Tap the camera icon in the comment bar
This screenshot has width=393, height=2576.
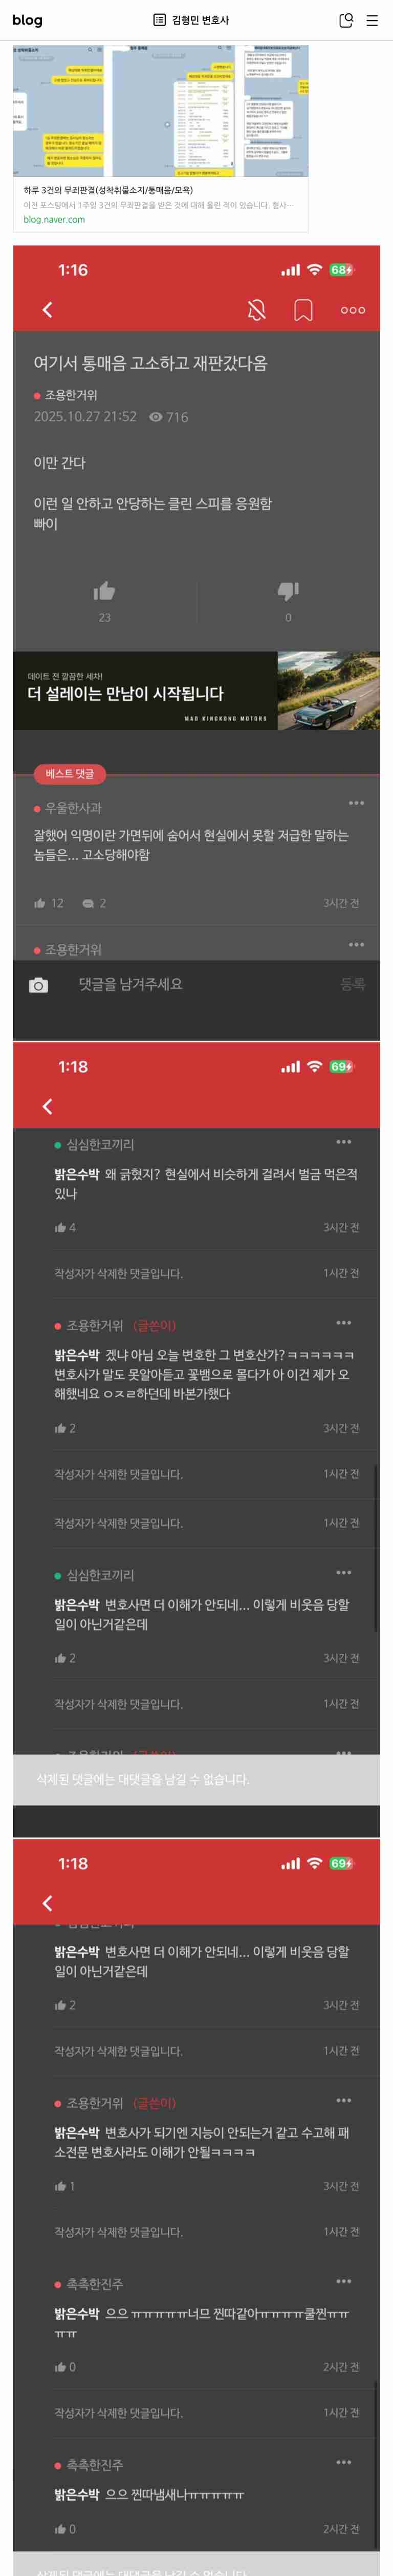(38, 985)
